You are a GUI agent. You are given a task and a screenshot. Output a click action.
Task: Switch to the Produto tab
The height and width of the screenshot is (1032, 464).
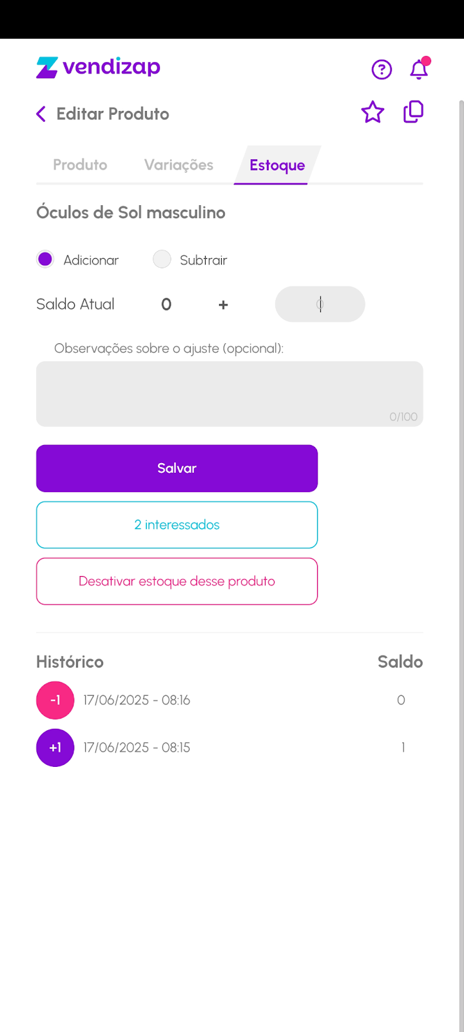[x=80, y=165]
